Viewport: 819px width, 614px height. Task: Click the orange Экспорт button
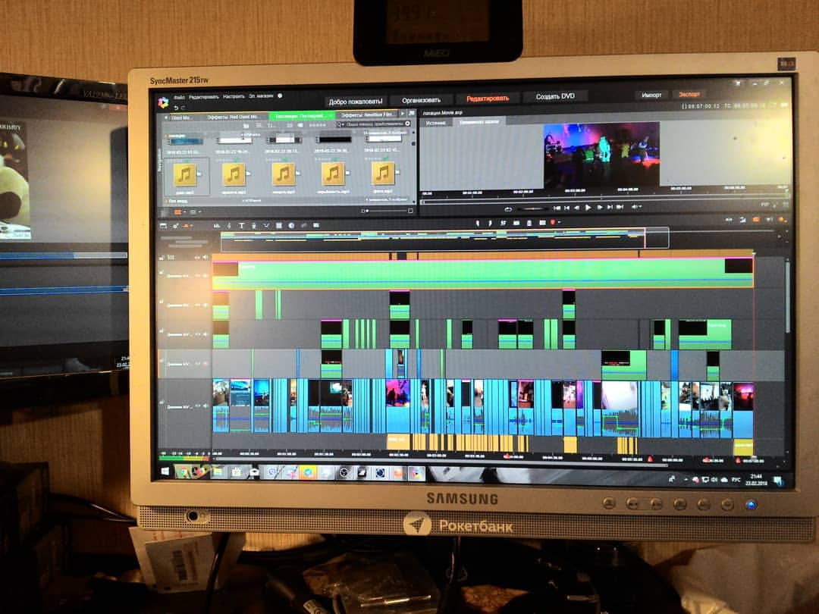click(689, 95)
